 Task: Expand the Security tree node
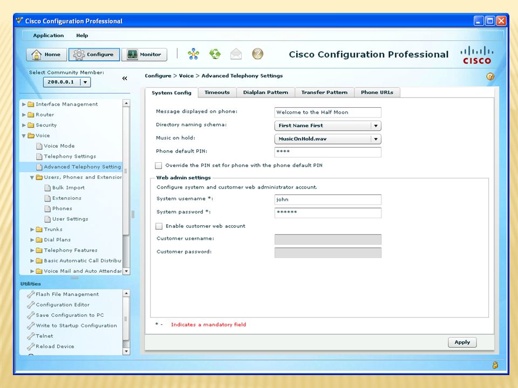(x=24, y=125)
